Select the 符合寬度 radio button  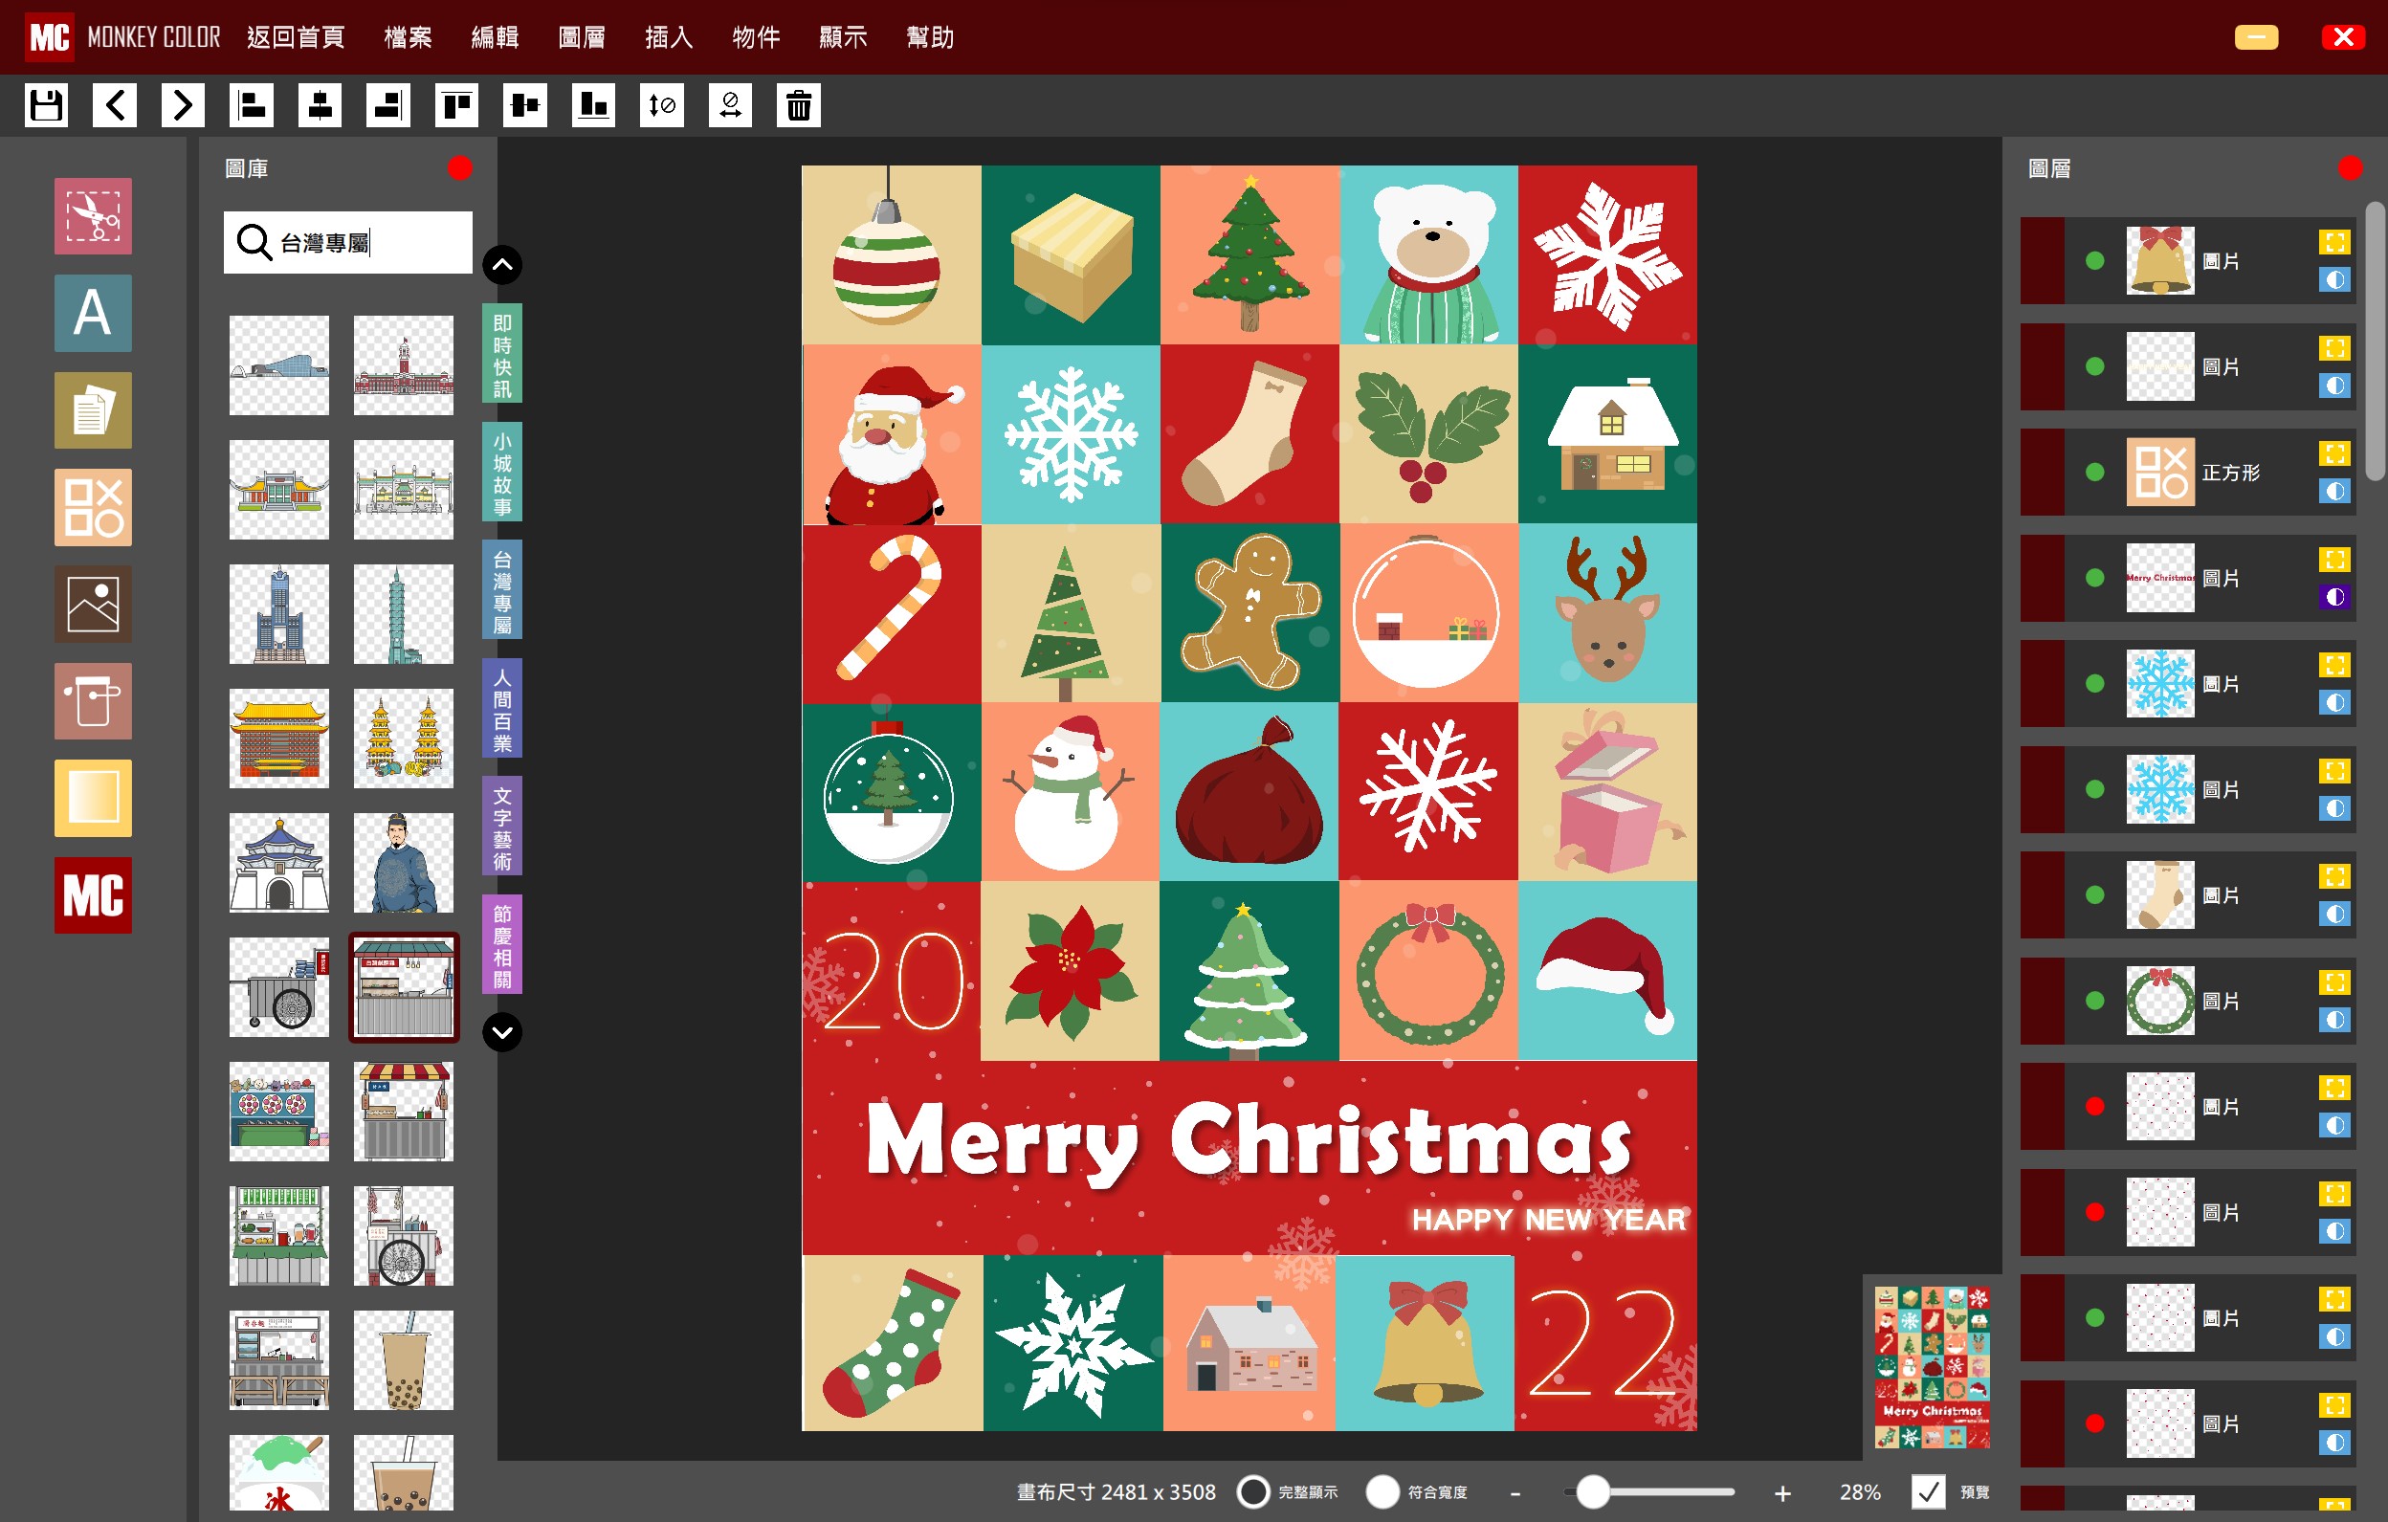(1382, 1491)
